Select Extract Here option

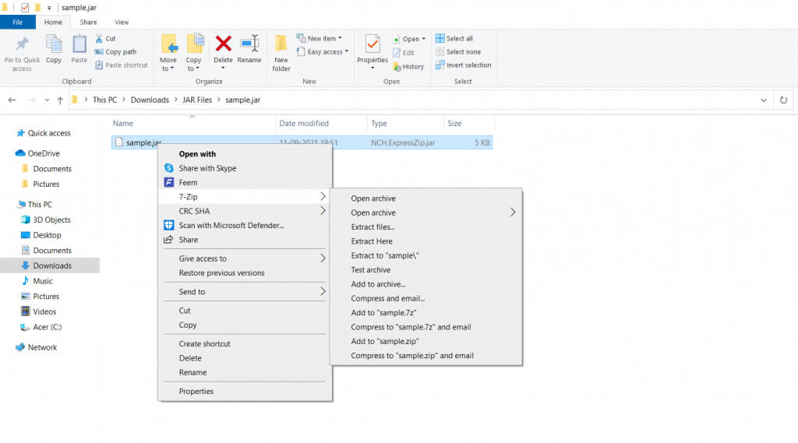pos(425,241)
